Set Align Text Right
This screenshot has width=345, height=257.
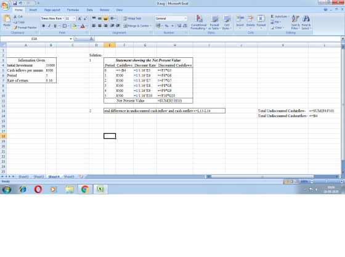pos(105,26)
